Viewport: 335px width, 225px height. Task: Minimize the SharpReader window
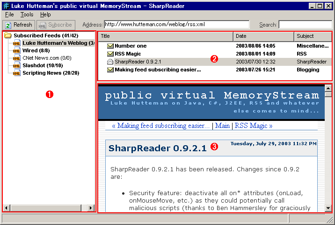[x=312, y=6]
